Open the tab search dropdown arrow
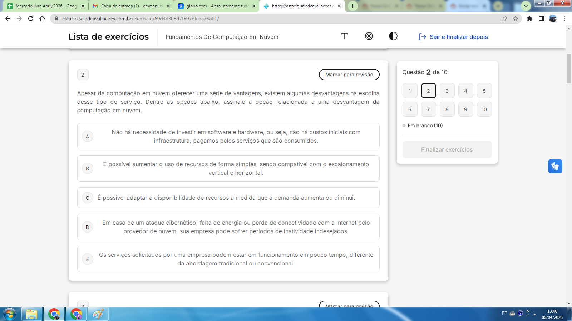The height and width of the screenshot is (321, 572). [x=526, y=6]
